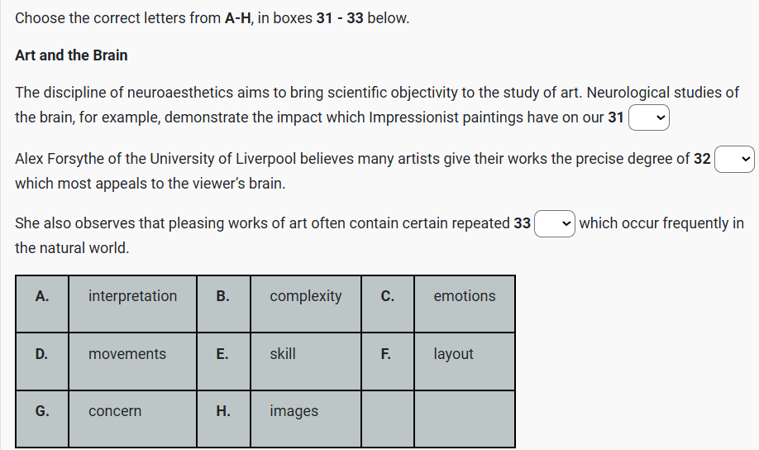This screenshot has height=450, width=759.
Task: Click the 'movements' option cell
Action: pos(127,354)
